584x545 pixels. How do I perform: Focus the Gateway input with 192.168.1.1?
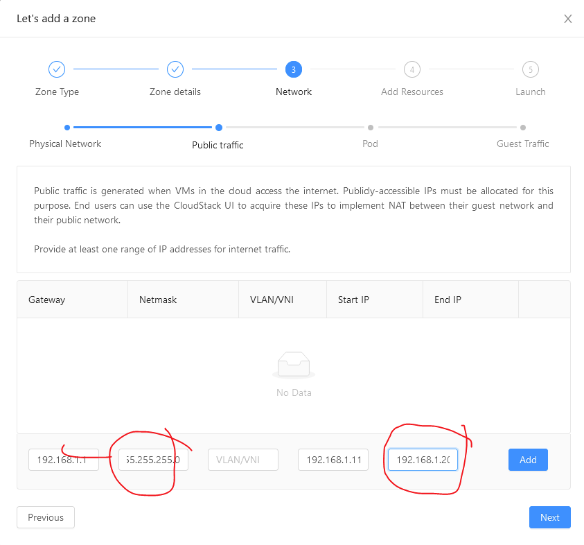[x=64, y=460]
